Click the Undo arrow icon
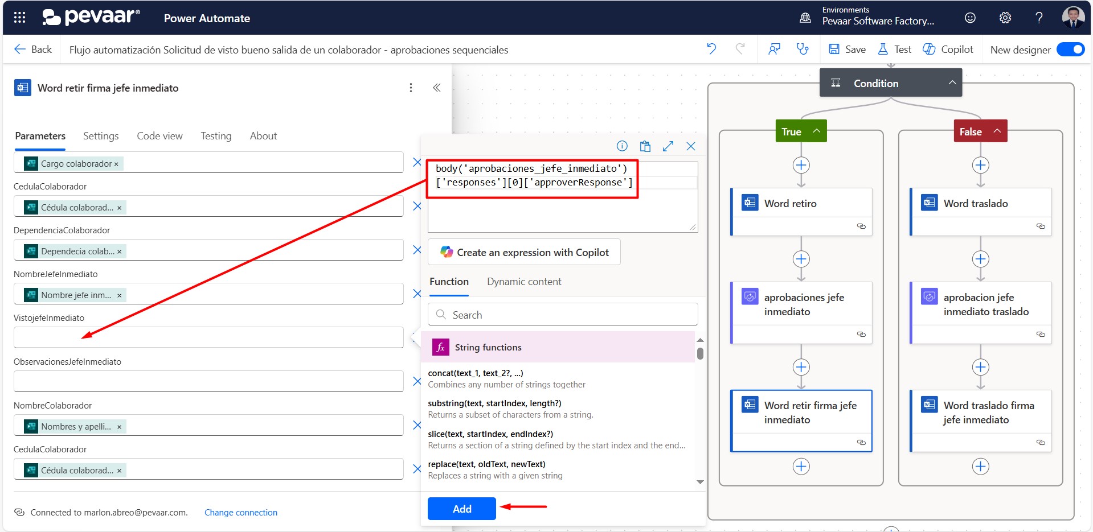The width and height of the screenshot is (1093, 532). 711,49
